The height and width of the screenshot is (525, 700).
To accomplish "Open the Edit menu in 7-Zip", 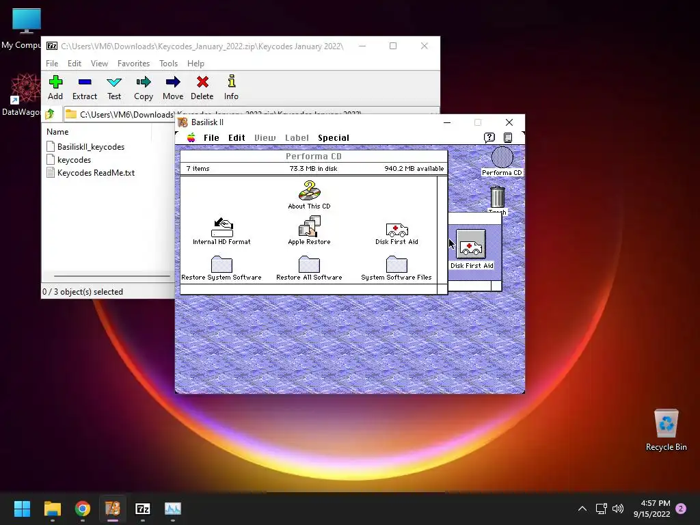I will point(74,64).
